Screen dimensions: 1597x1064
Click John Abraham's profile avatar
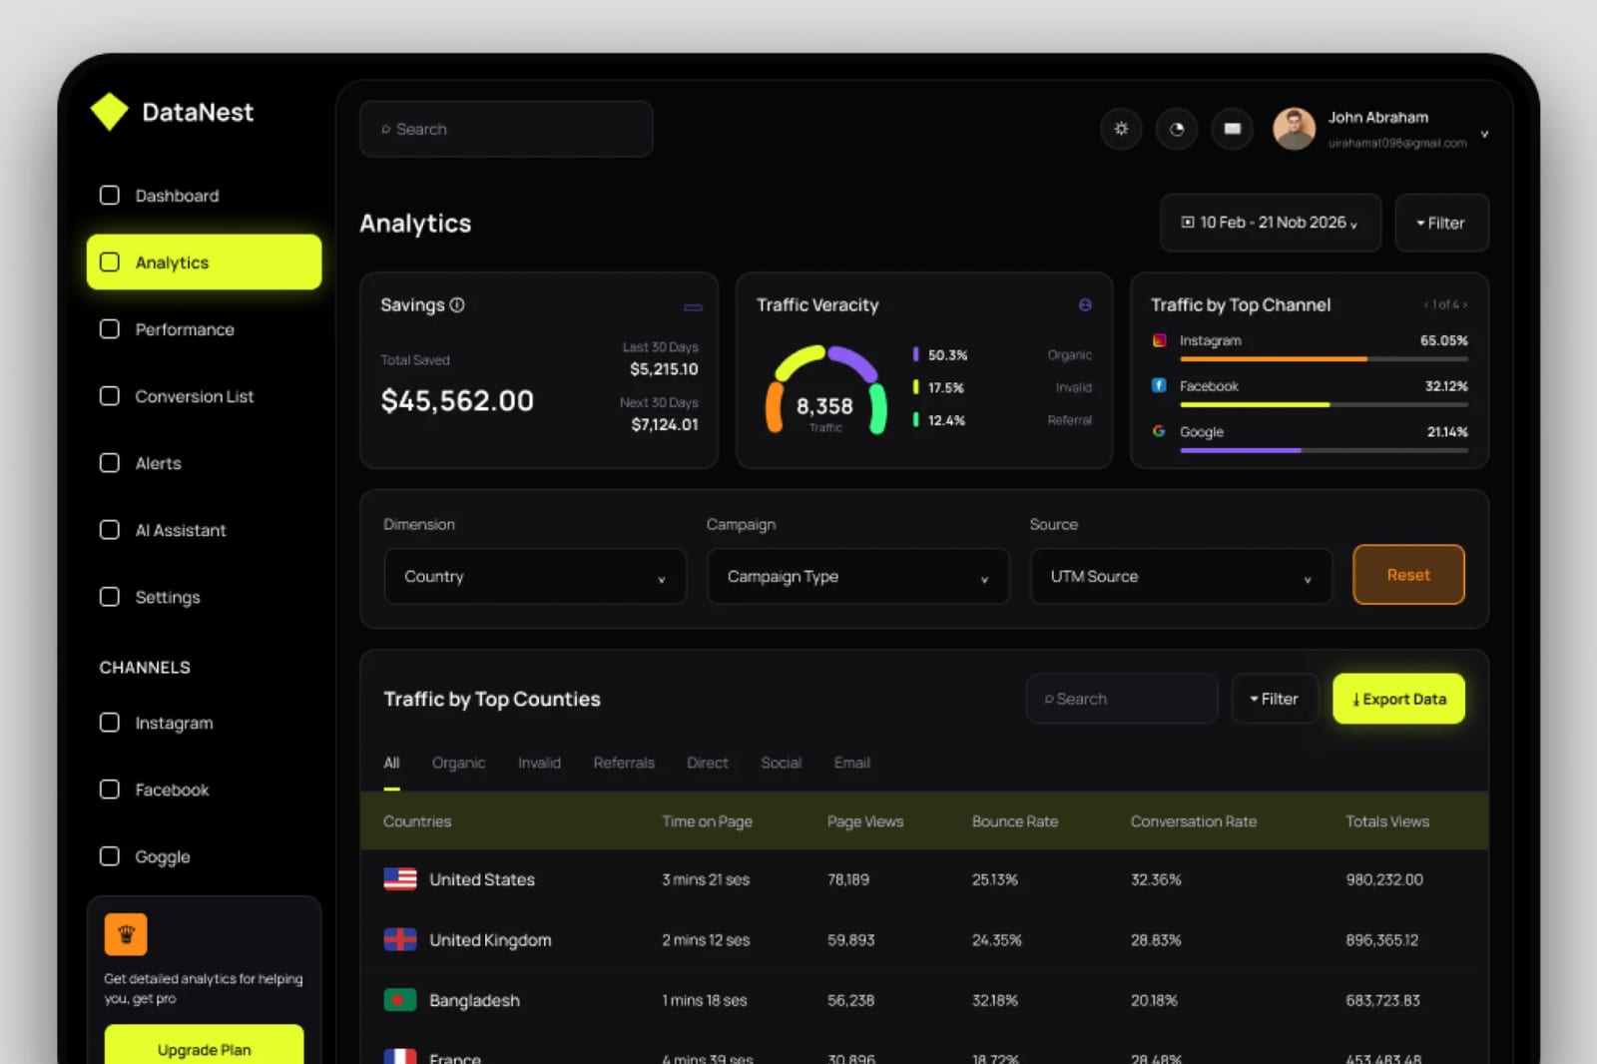[1294, 129]
